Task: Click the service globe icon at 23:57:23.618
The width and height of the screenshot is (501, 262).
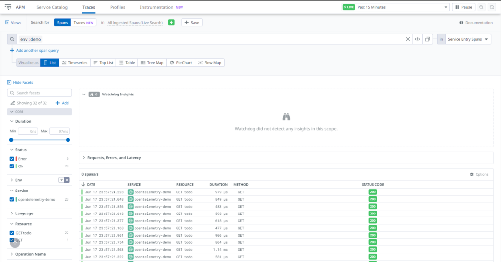Action: (x=130, y=214)
